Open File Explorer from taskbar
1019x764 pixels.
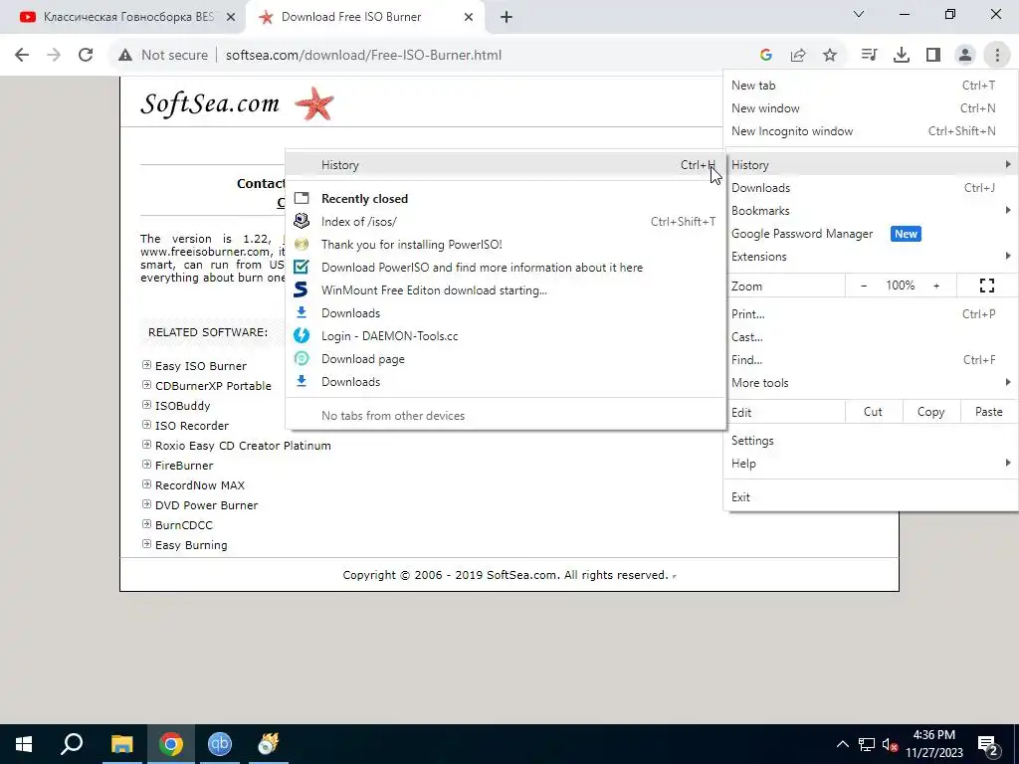click(121, 744)
